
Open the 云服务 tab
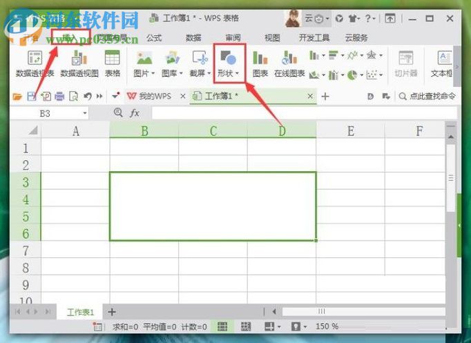356,38
